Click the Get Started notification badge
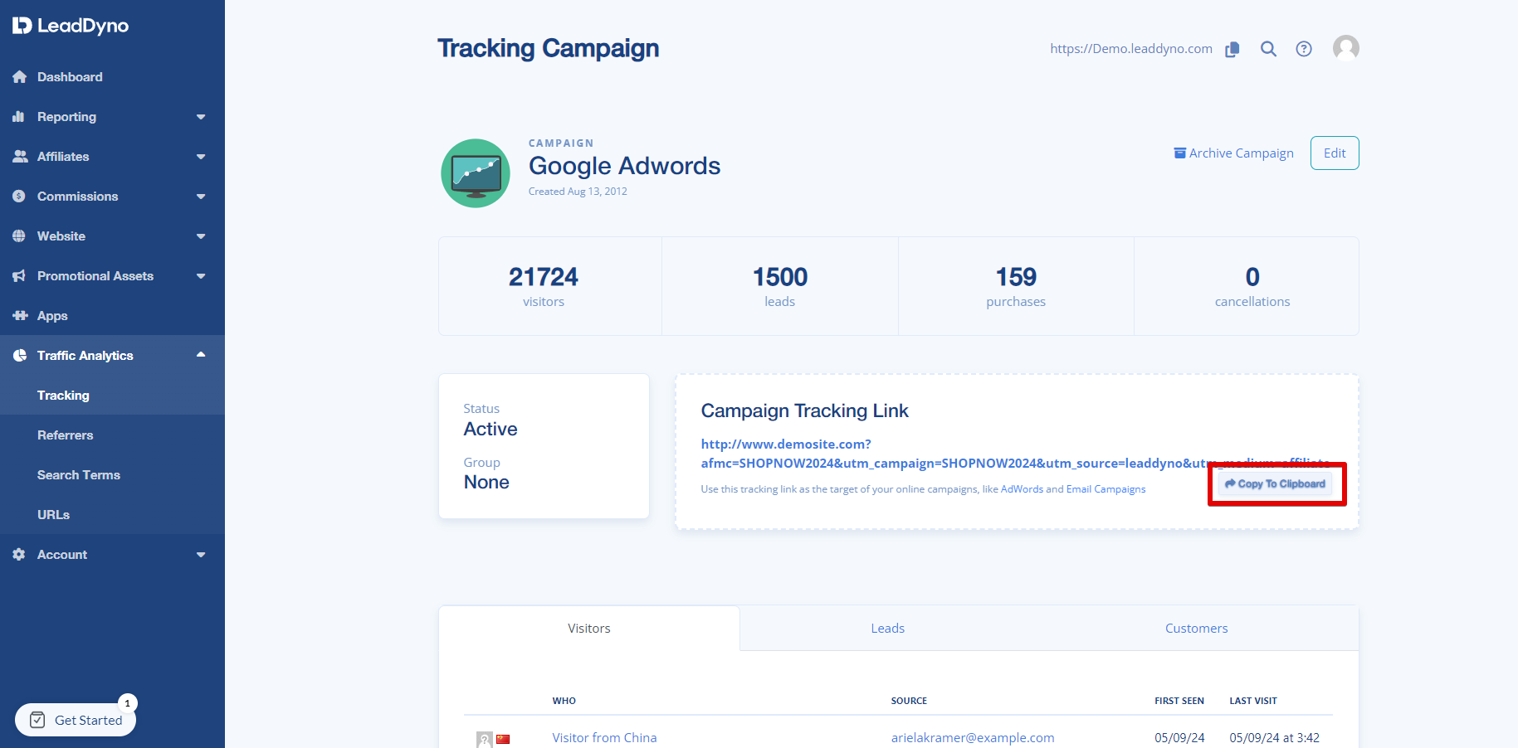The width and height of the screenshot is (1518, 748). (127, 703)
